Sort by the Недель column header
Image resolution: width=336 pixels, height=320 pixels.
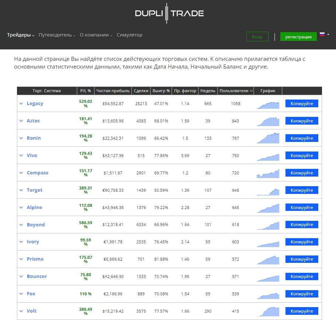coord(208,91)
